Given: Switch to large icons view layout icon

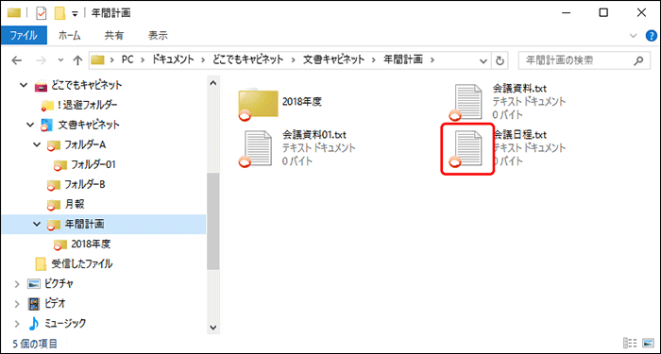Looking at the screenshot, I should tap(648, 343).
